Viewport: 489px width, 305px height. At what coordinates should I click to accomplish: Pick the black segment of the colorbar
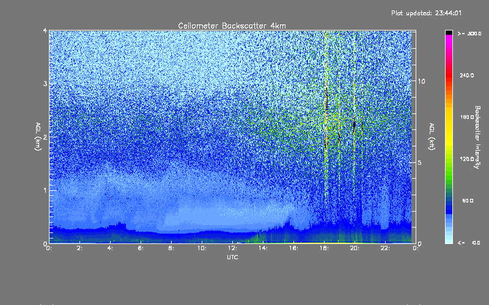[x=449, y=32]
